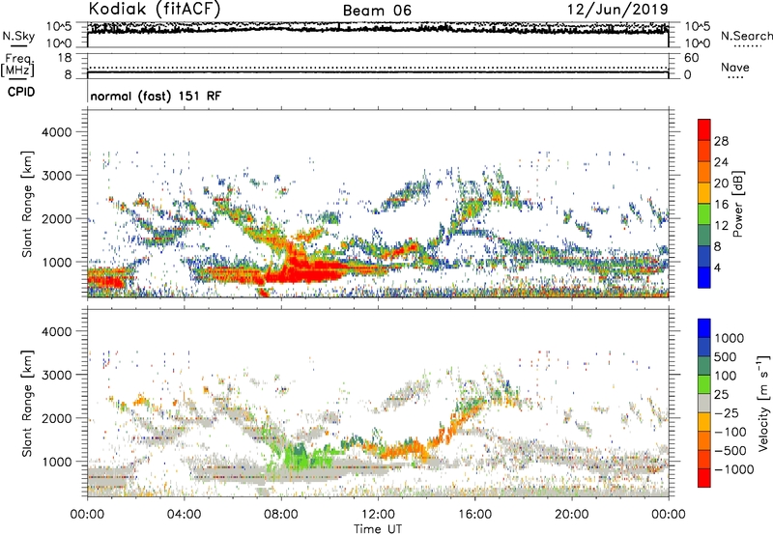Image resolution: width=773 pixels, height=535 pixels.
Task: Click the "Nave" legend label
Action: tap(735, 67)
